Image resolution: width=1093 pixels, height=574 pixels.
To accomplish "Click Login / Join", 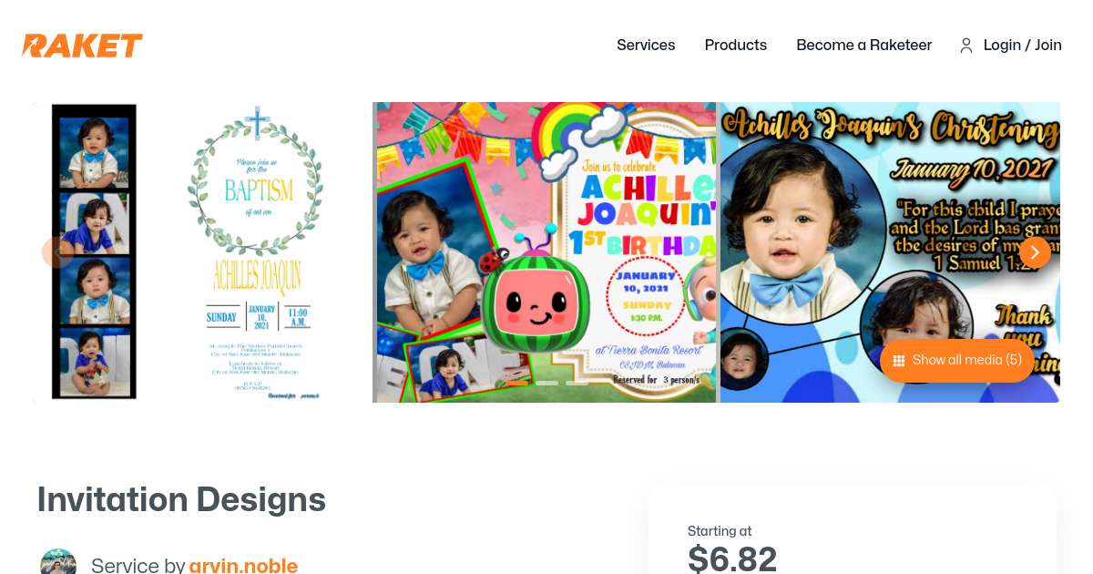I will coord(1022,46).
